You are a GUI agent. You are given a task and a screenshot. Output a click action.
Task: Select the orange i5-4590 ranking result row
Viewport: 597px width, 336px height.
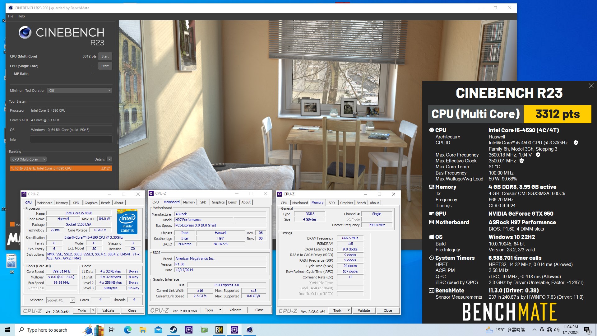61,168
